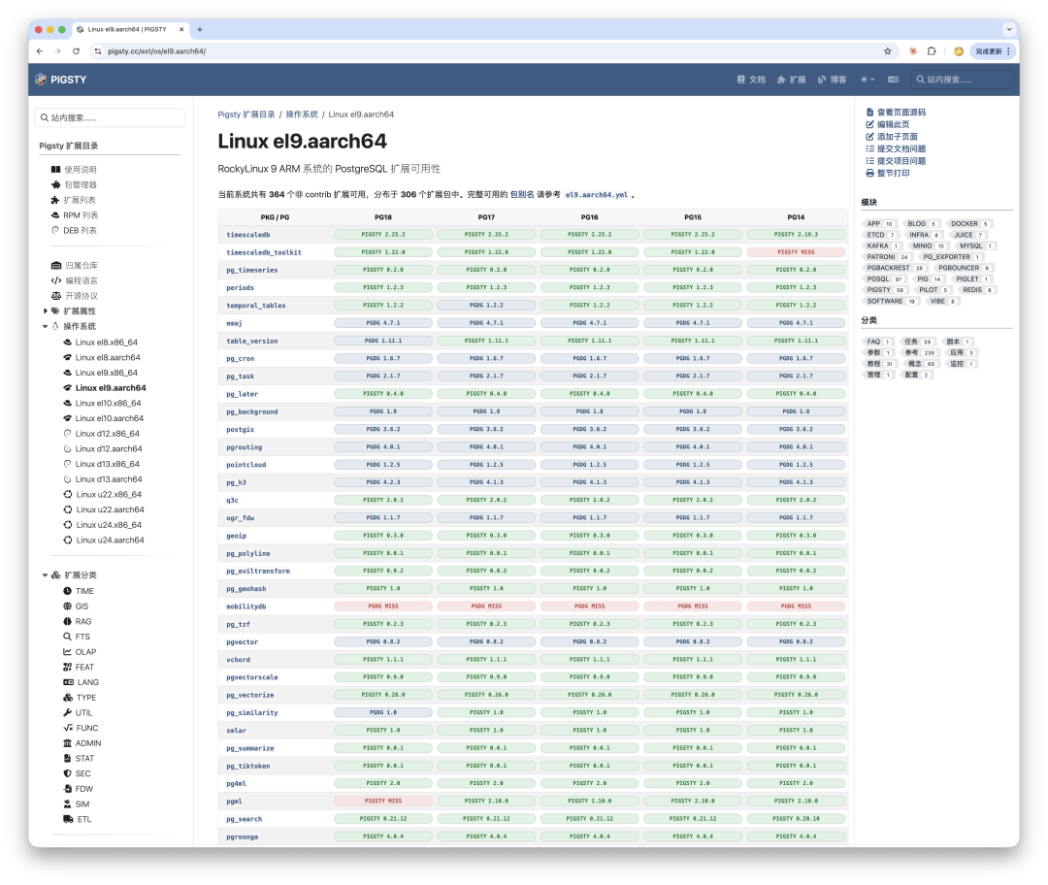Screen dimensions: 1048x885
Task: Open 查看页面源码 in the right panel
Action: point(901,113)
